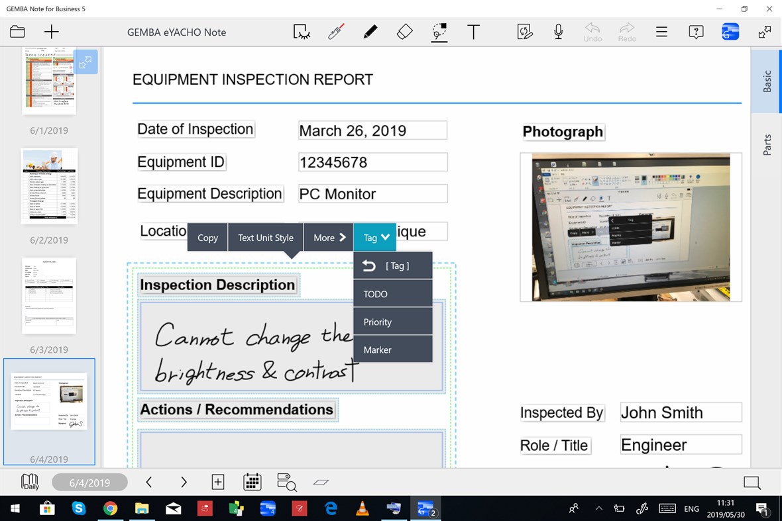The height and width of the screenshot is (521, 782).
Task: Select the stylus pen tool
Action: coord(335,31)
